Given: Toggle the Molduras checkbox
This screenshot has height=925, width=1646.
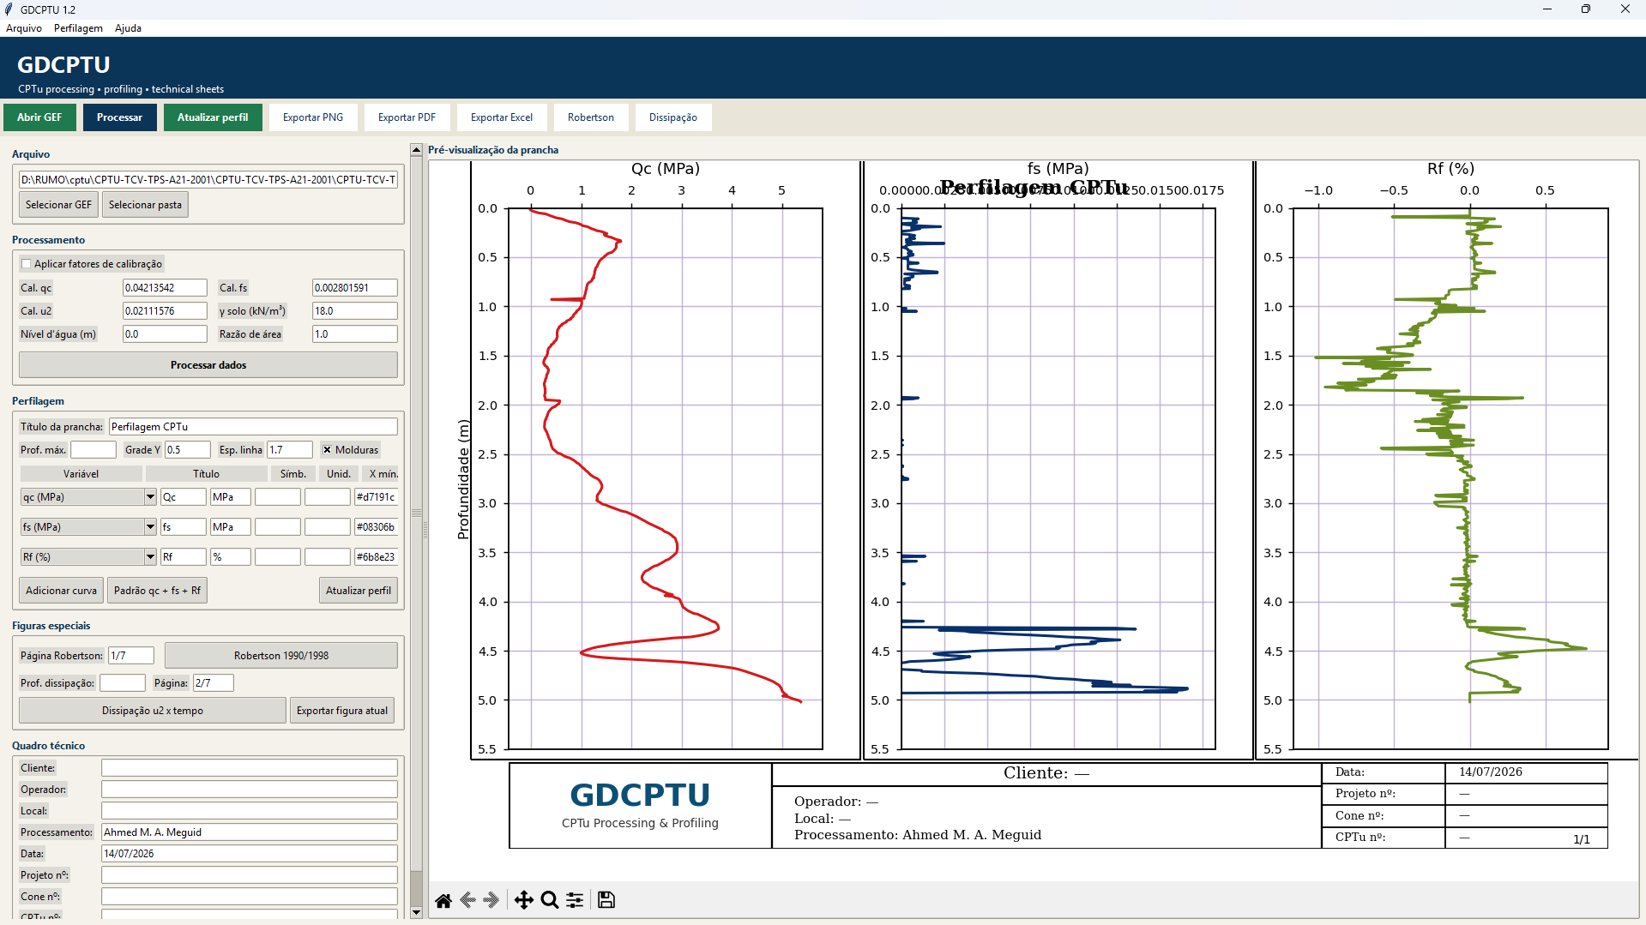Looking at the screenshot, I should pyautogui.click(x=327, y=450).
